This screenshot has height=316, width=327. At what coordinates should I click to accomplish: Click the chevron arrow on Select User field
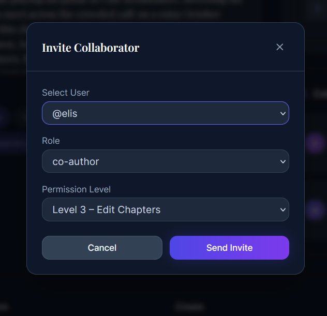(x=283, y=113)
